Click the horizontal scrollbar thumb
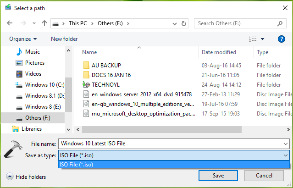This screenshot has height=188, width=293. 162,129
